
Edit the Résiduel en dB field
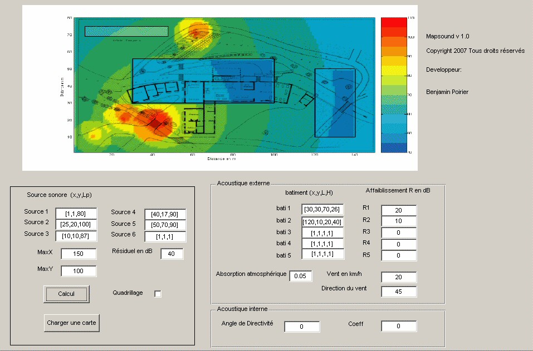(x=172, y=254)
